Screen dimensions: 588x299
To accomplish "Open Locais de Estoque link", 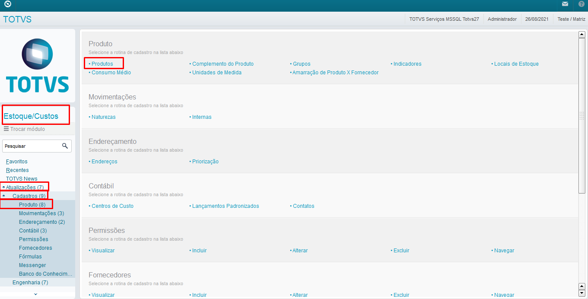I will tap(516, 64).
